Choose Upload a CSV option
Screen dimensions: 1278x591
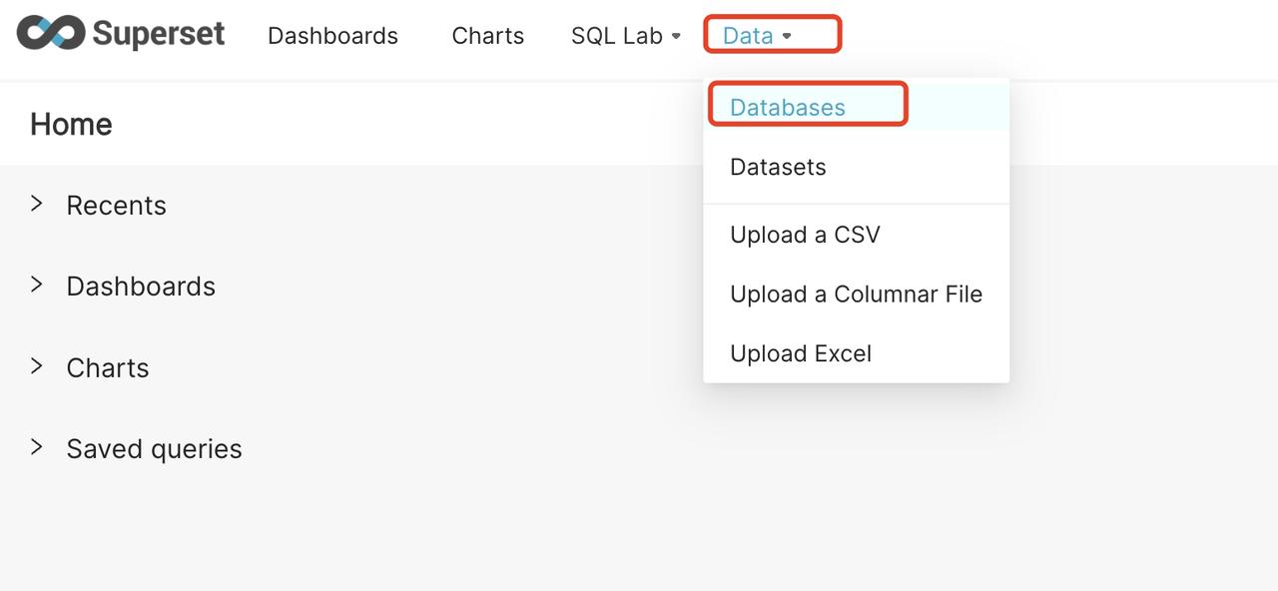pos(805,235)
